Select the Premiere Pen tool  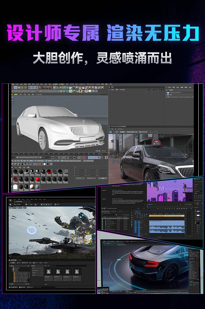click(132, 221)
